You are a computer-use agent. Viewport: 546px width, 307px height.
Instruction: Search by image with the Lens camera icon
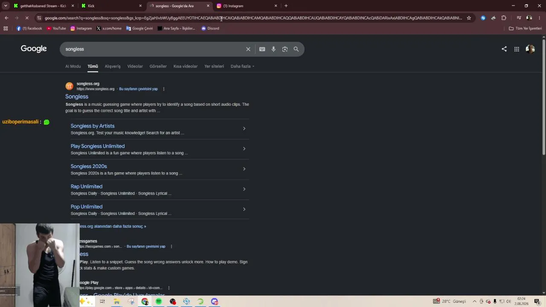tap(285, 49)
